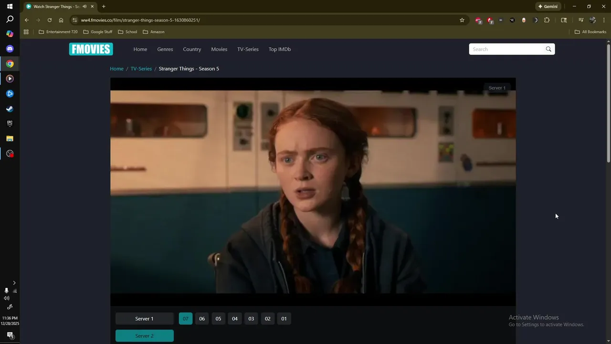611x344 pixels.
Task: Open the media controls music-note icon
Action: (581, 20)
